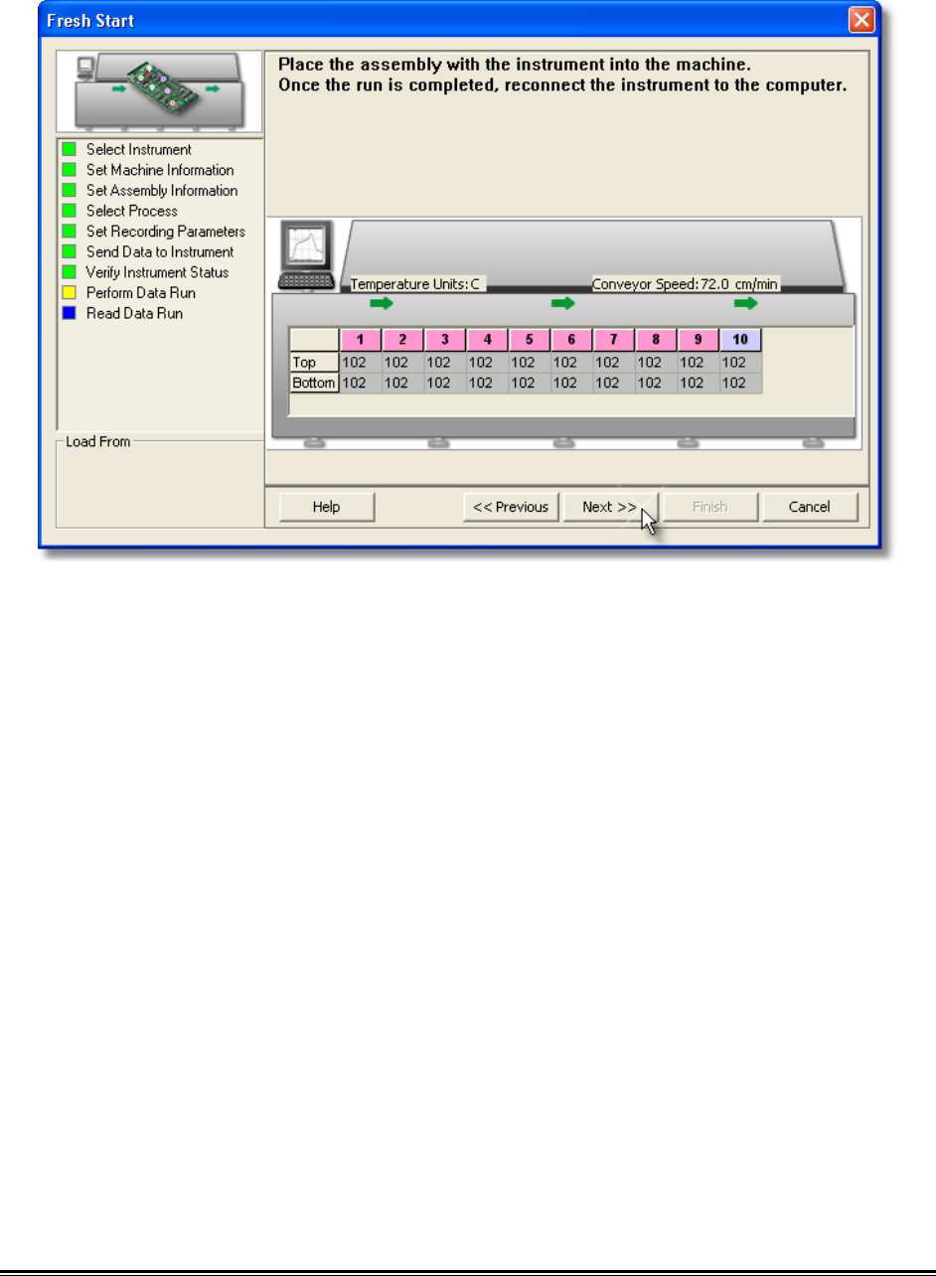Viewport: 936px width, 1276px height.
Task: Click Top temperature cell for zone 1
Action: pyautogui.click(x=361, y=363)
